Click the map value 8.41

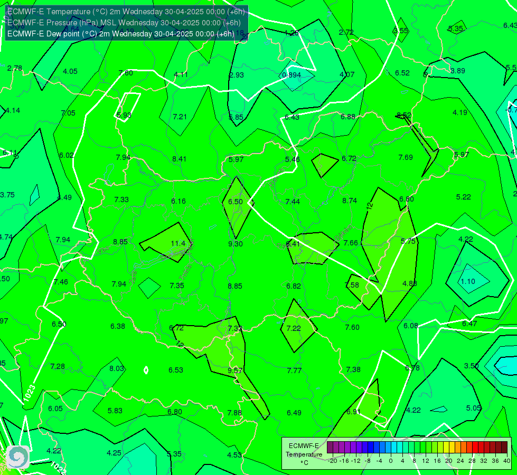[x=180, y=159]
